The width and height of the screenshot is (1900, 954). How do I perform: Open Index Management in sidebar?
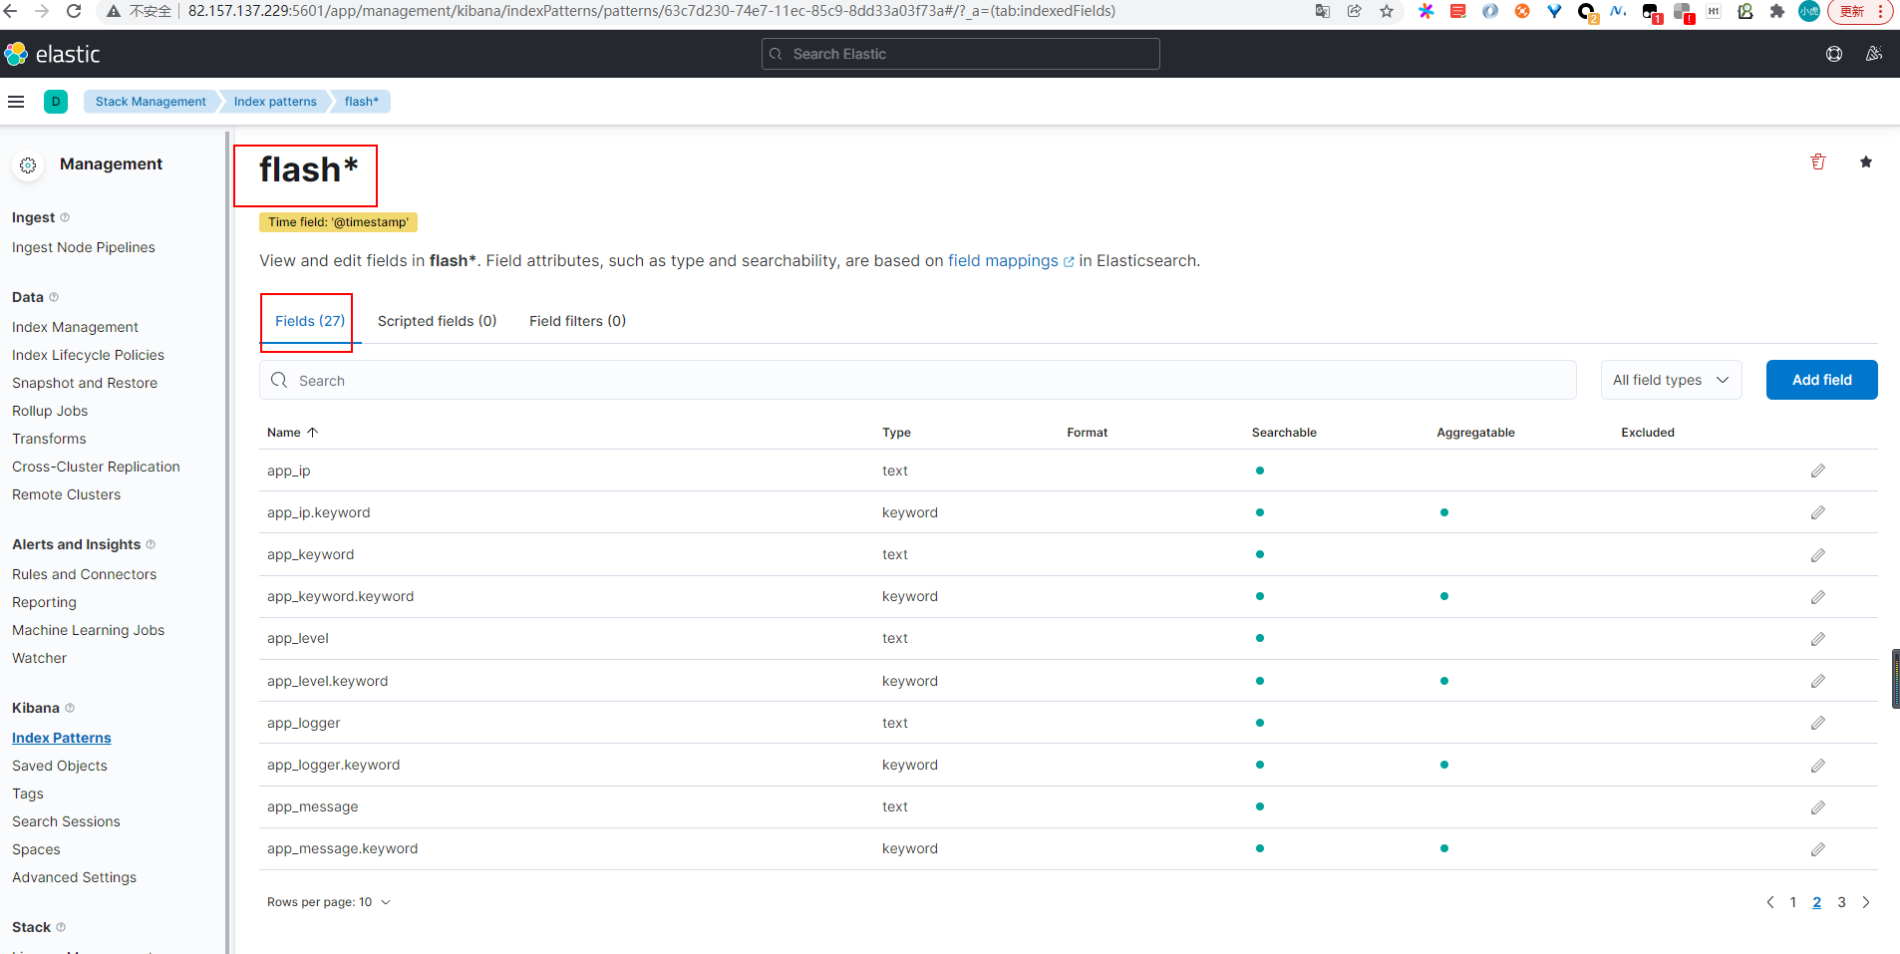tap(75, 327)
